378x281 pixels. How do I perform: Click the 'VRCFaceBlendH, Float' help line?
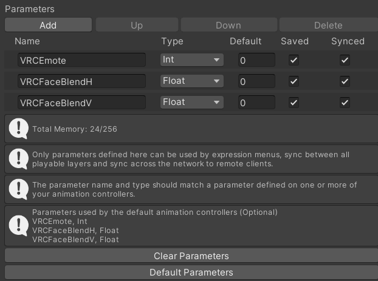point(75,231)
